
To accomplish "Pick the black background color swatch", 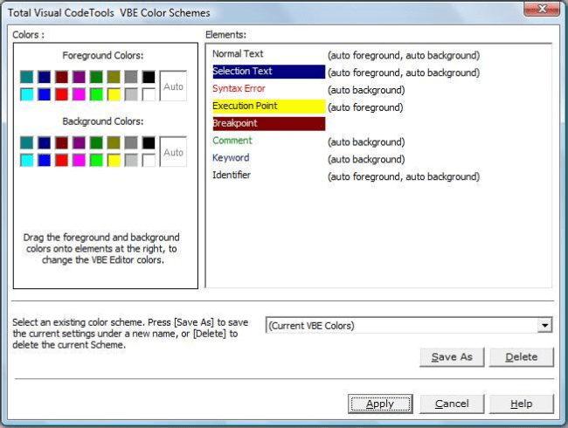I will (149, 143).
